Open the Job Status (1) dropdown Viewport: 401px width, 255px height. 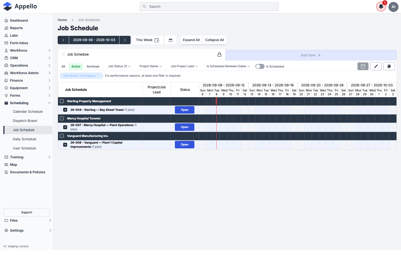119,66
